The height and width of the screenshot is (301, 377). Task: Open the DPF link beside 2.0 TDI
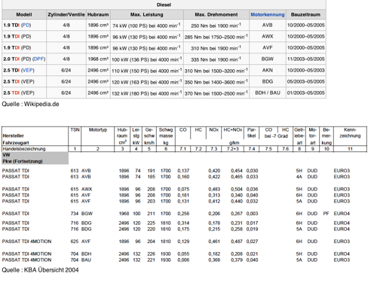point(39,59)
